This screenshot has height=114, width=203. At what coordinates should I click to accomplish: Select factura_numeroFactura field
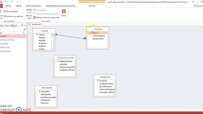[x=67, y=67]
